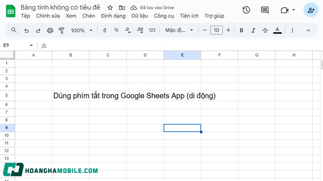Star the spreadsheet document

click(x=110, y=8)
